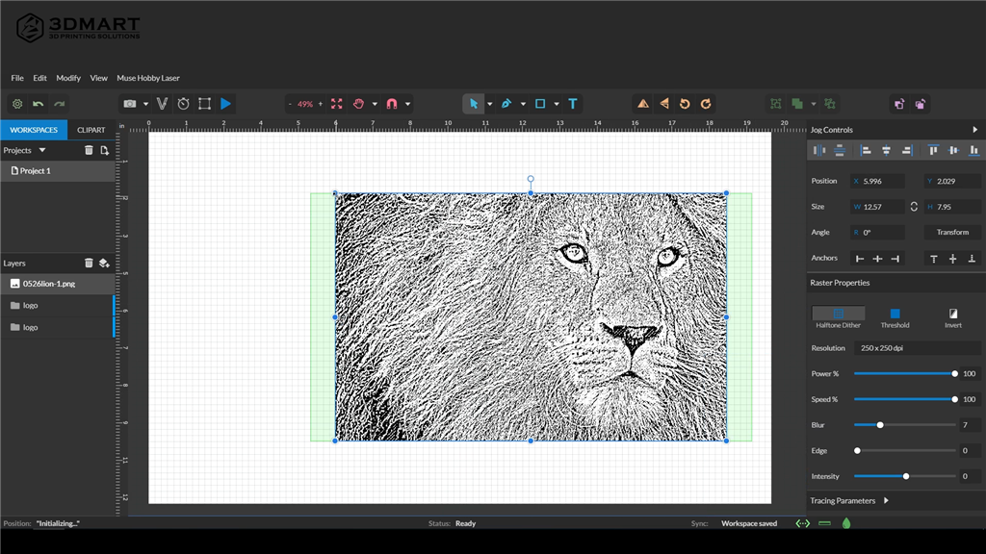Open settings with the gear icon

(16, 104)
